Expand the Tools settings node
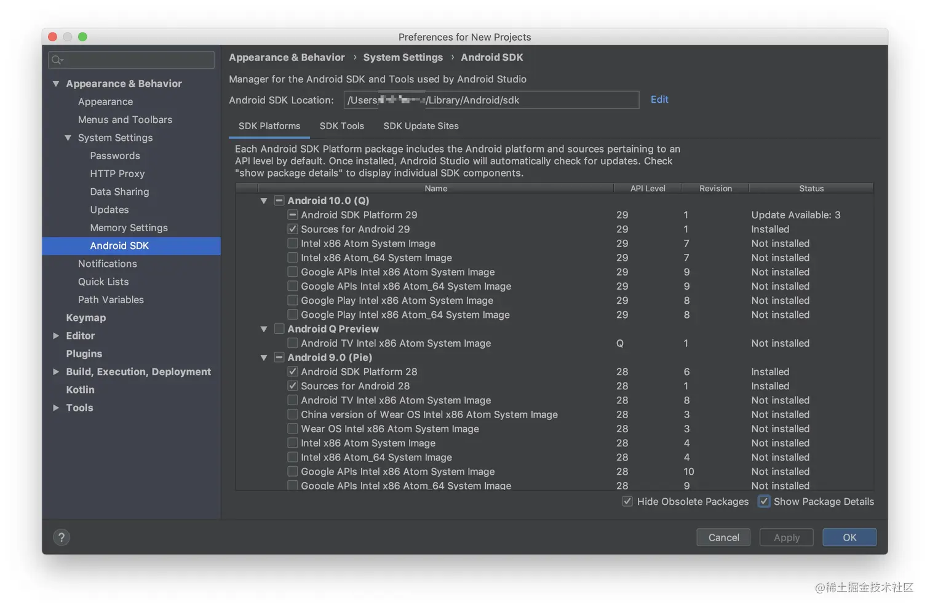 (56, 408)
